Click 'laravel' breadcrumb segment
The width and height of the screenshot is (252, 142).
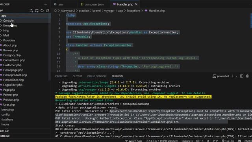[x=96, y=11]
